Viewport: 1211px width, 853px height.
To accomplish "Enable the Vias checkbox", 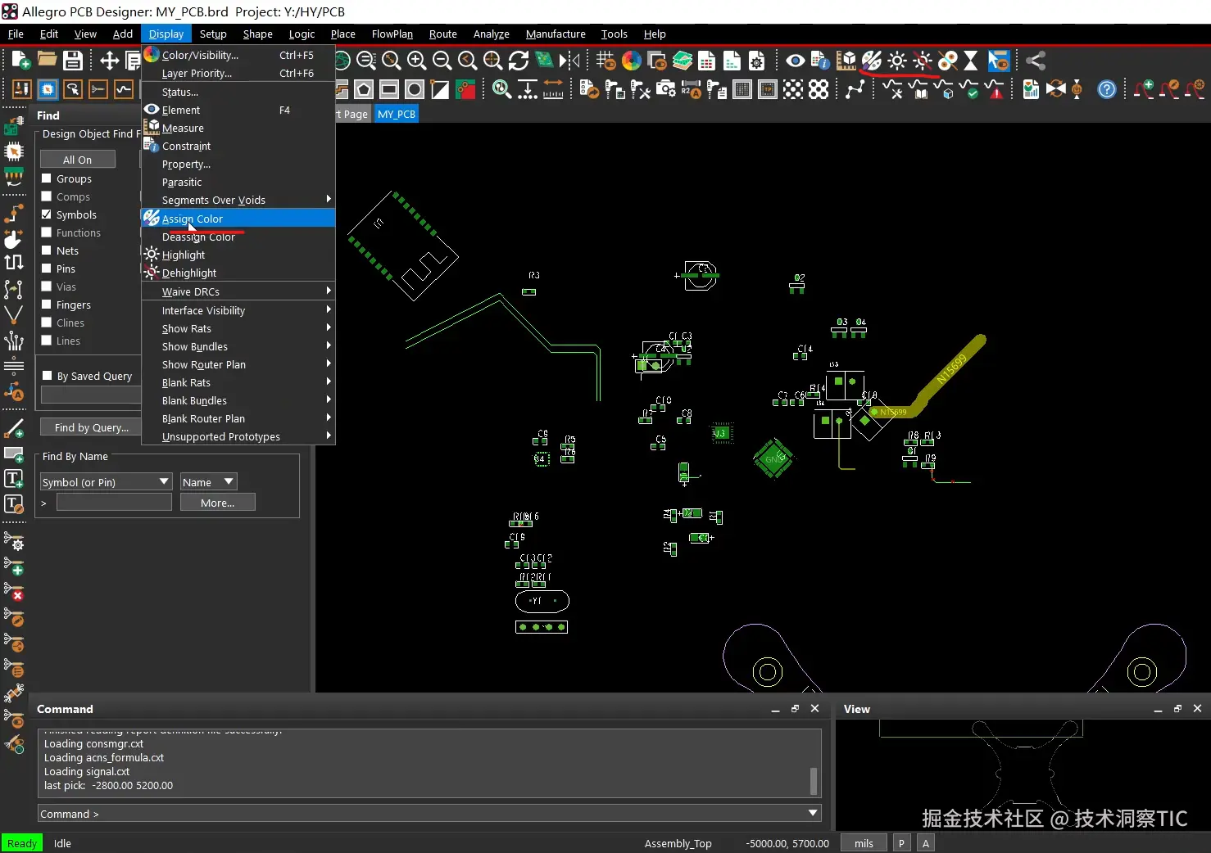I will 47,287.
